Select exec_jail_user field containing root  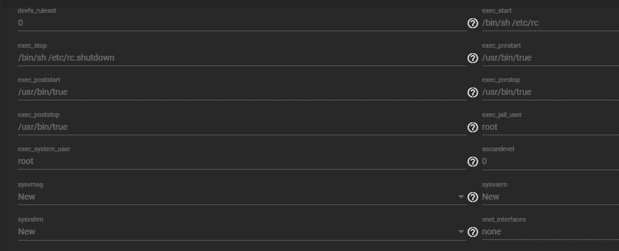coord(550,127)
